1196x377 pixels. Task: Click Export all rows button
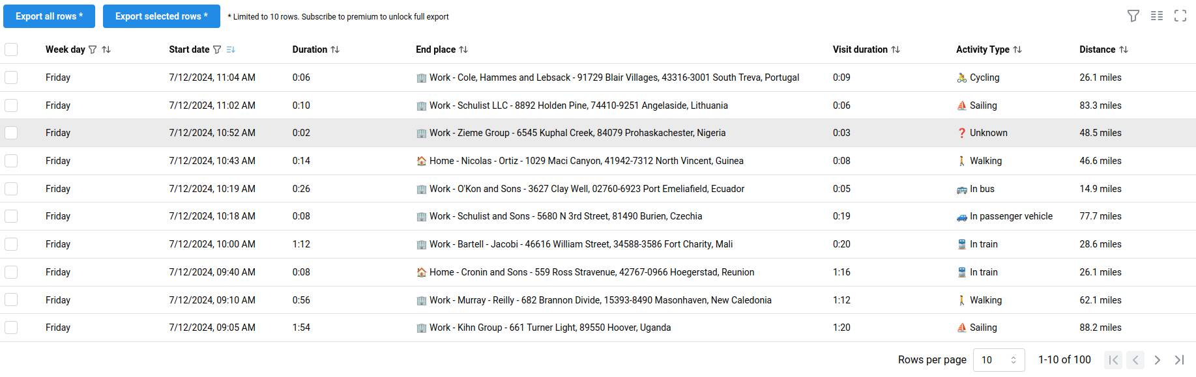(49, 16)
